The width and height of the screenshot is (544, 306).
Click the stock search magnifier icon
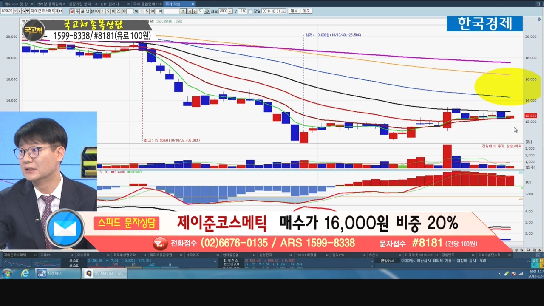tap(23, 11)
